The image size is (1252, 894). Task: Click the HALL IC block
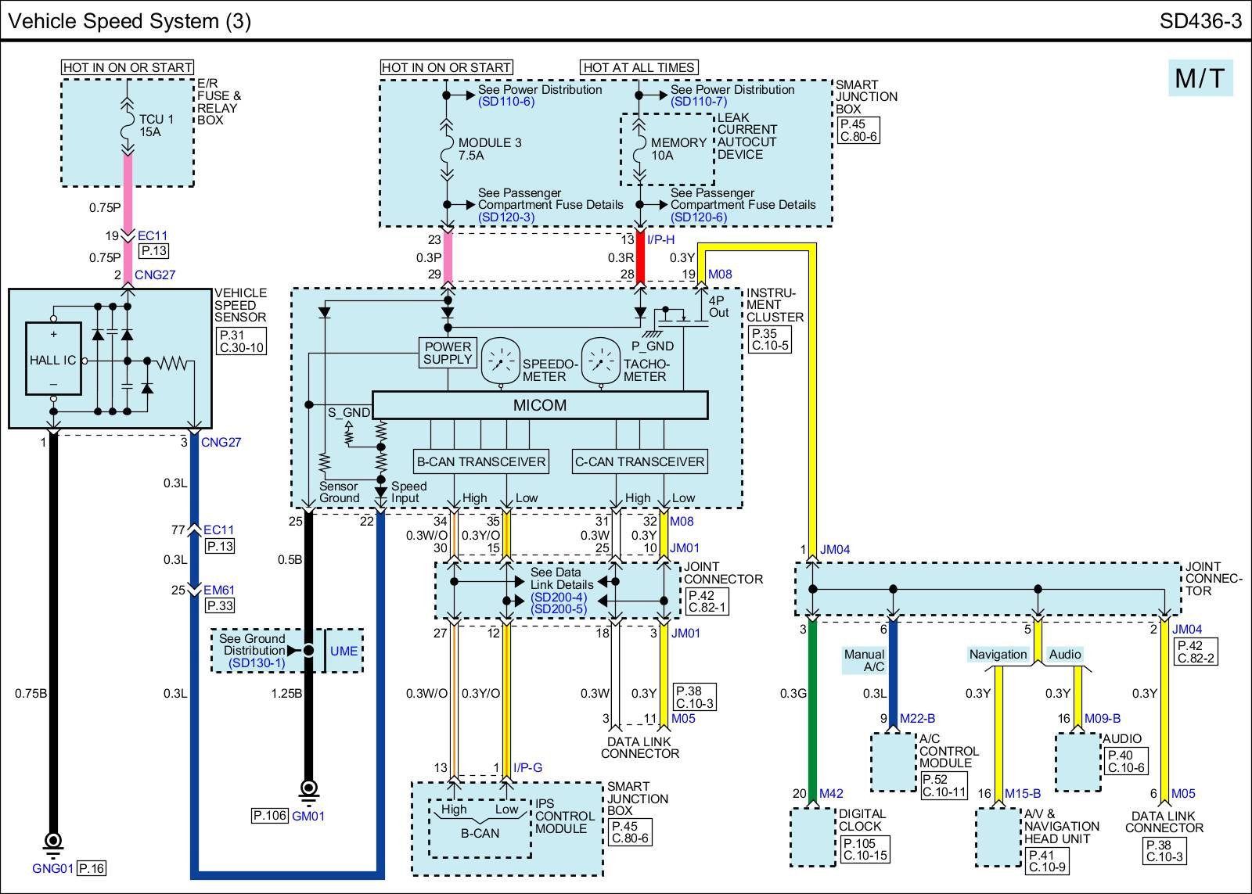[x=53, y=360]
